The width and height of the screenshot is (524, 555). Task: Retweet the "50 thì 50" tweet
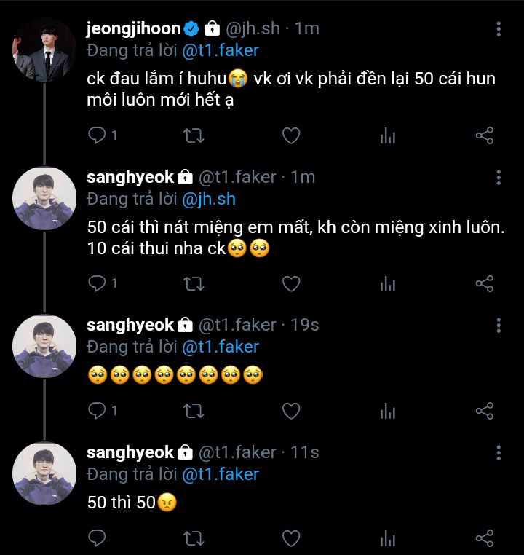[194, 538]
